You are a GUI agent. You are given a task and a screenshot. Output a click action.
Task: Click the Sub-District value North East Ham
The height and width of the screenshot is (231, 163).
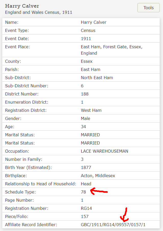[x=97, y=78]
